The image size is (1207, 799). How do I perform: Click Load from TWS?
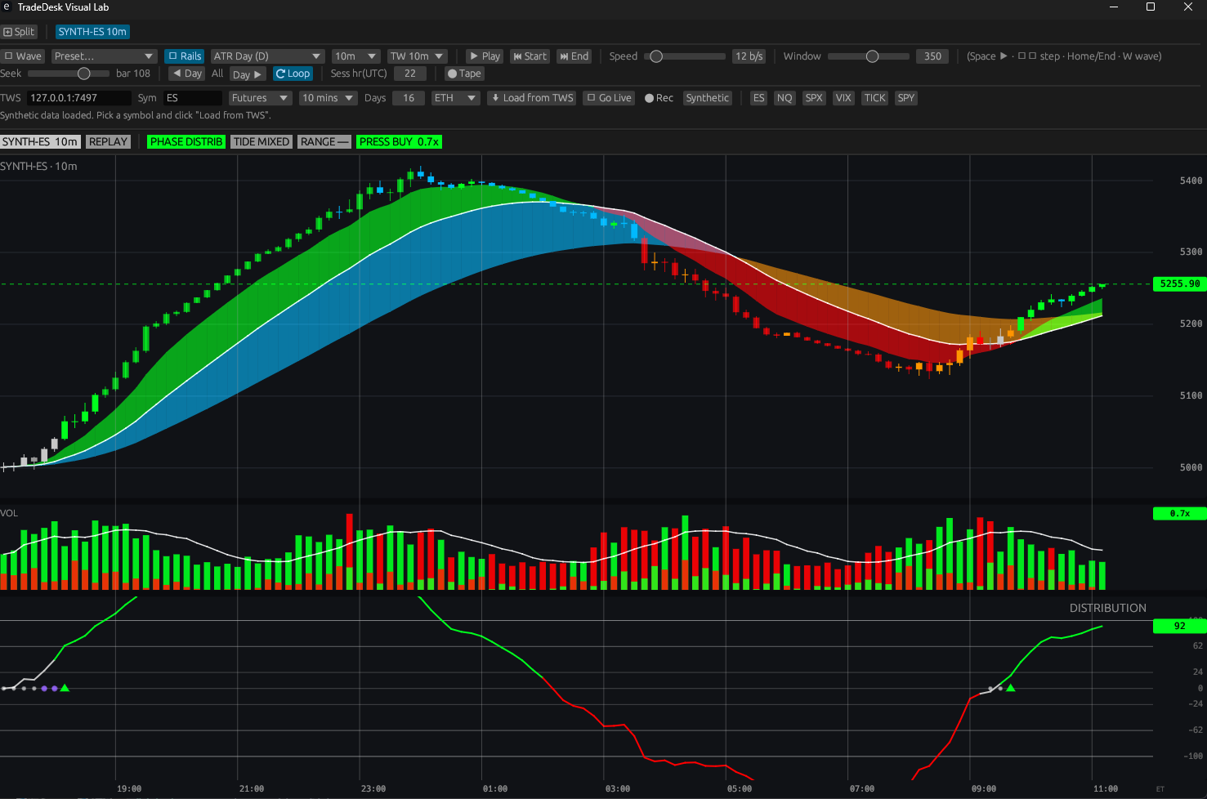click(x=532, y=98)
